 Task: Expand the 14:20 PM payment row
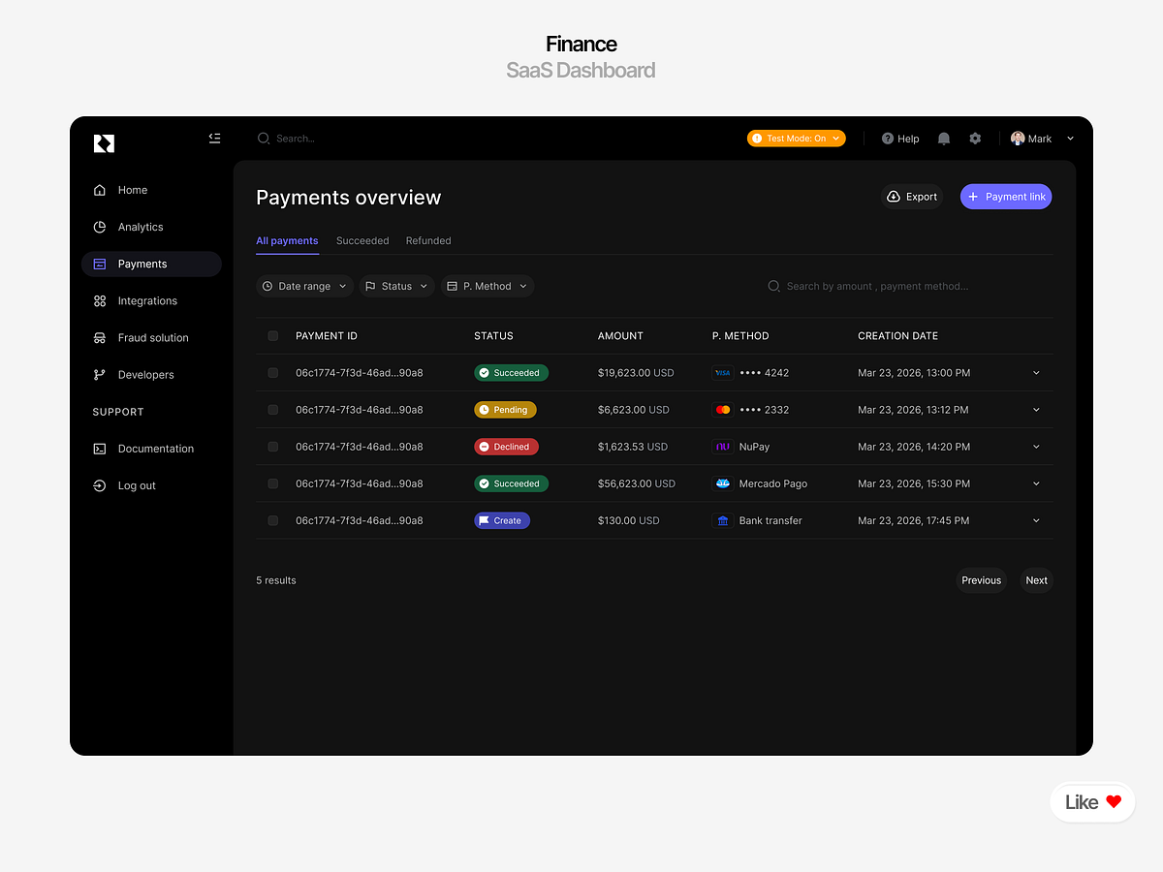point(1036,447)
